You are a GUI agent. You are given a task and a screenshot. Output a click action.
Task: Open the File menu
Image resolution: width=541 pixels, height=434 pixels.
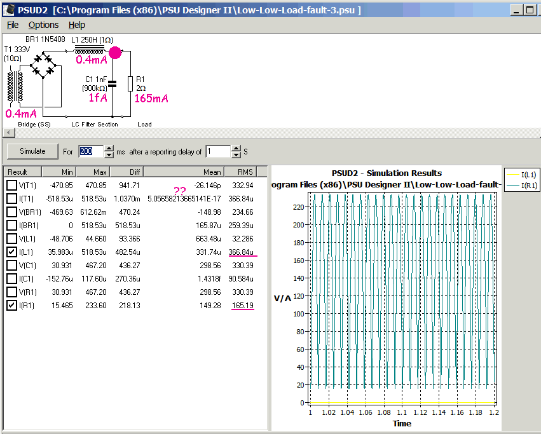coord(13,25)
